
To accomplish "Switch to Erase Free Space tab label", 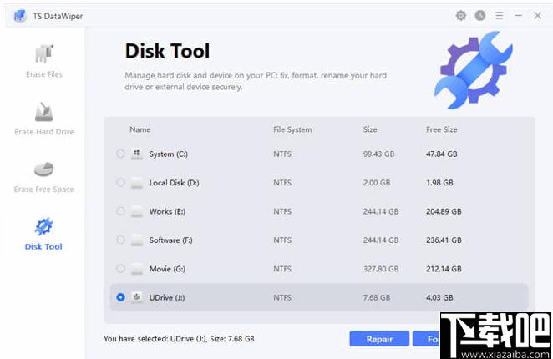I will [x=44, y=190].
